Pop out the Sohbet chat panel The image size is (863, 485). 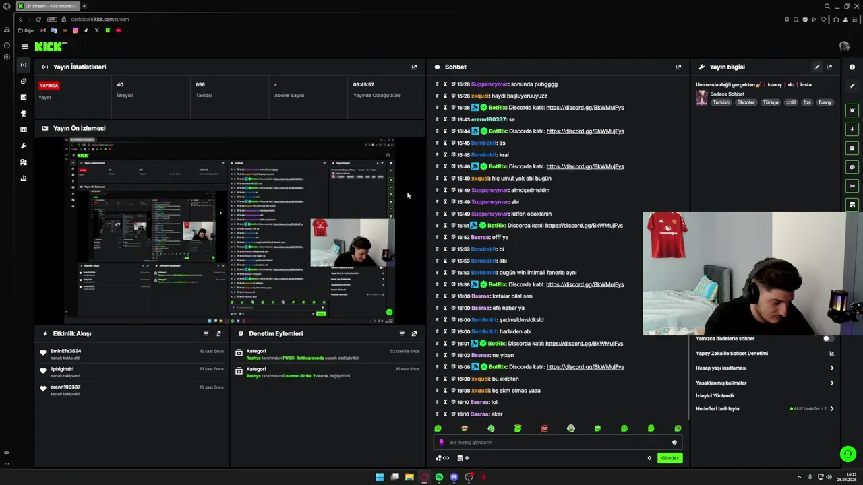pos(678,67)
